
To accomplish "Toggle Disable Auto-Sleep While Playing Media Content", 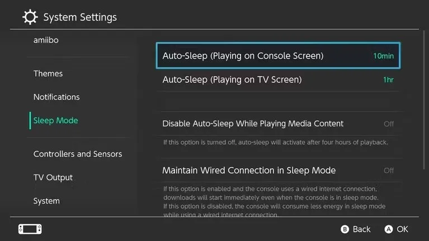I will pos(388,124).
